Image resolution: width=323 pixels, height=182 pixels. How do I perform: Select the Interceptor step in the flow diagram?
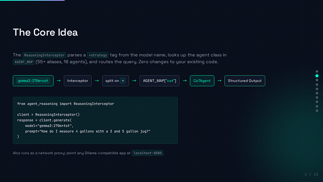(x=78, y=80)
